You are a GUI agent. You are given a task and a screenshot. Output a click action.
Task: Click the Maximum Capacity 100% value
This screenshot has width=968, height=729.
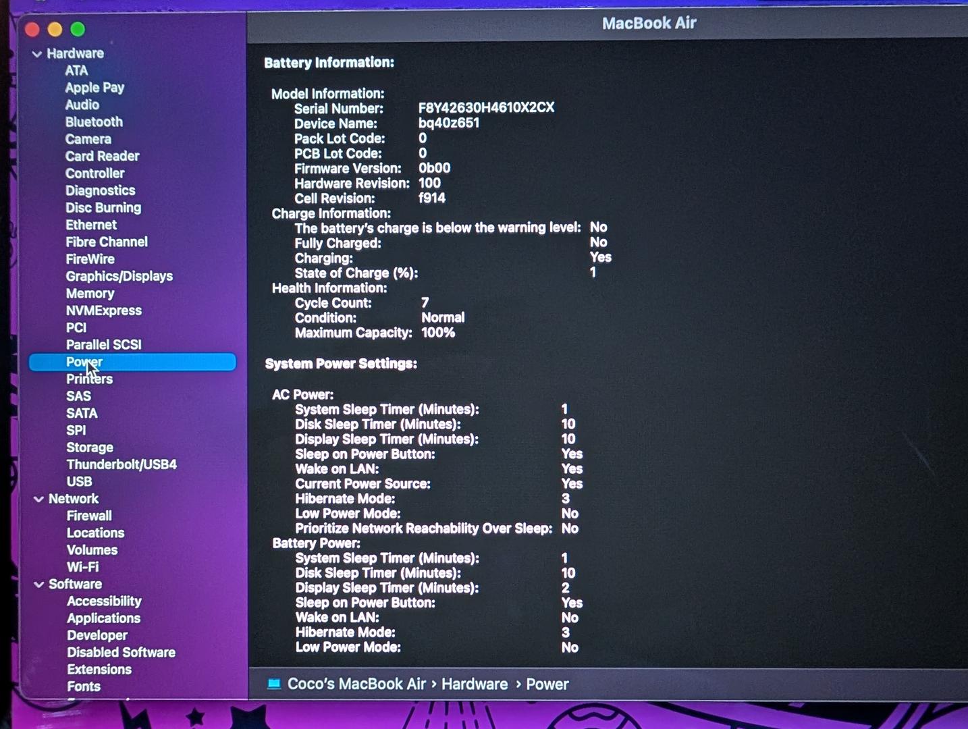click(438, 333)
